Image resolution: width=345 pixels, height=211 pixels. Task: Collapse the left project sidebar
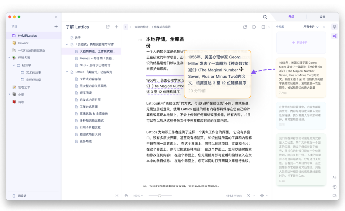coord(56,17)
